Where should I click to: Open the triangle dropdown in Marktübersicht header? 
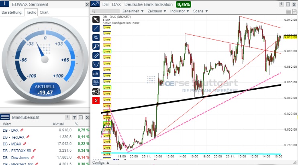click(75, 117)
